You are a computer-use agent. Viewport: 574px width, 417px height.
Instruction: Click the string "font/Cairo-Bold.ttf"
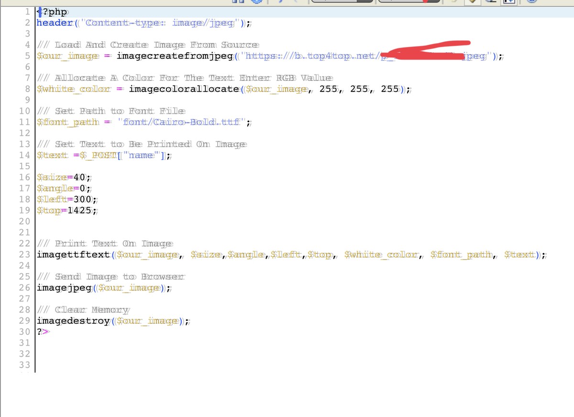[181, 122]
